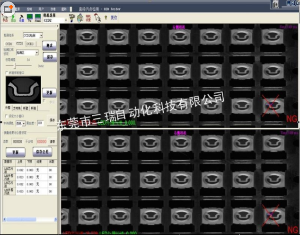The height and width of the screenshot is (235, 300).
Task: Click the green Img monitor icon
Action: 30,18
